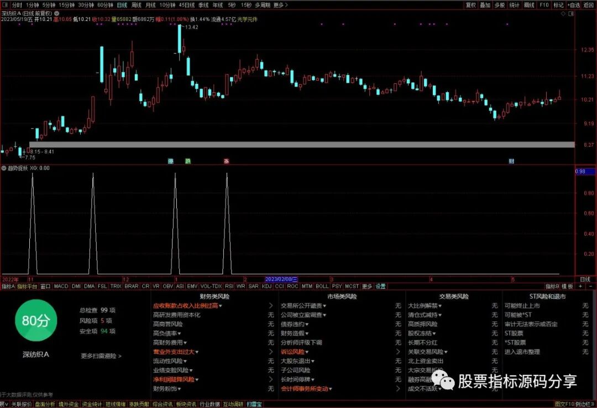
Task: Switch to 分时 chart
Action: pyautogui.click(x=17, y=5)
